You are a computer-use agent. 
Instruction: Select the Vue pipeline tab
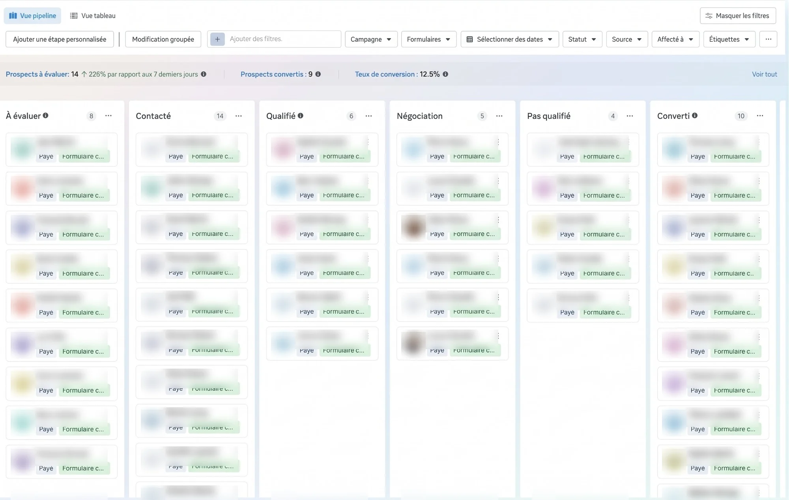tap(32, 16)
